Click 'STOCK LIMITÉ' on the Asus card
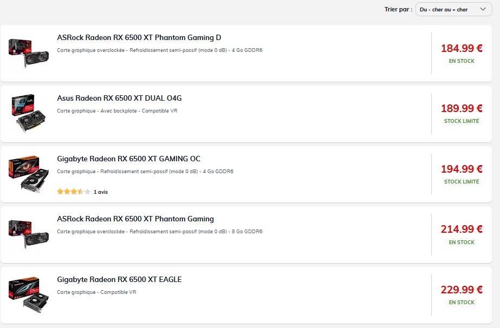 [x=462, y=121]
